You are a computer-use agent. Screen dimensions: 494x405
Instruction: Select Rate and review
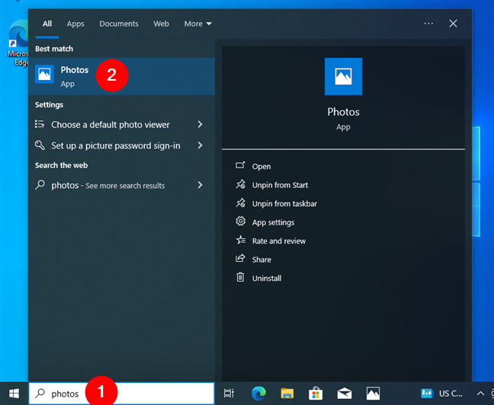click(x=279, y=241)
